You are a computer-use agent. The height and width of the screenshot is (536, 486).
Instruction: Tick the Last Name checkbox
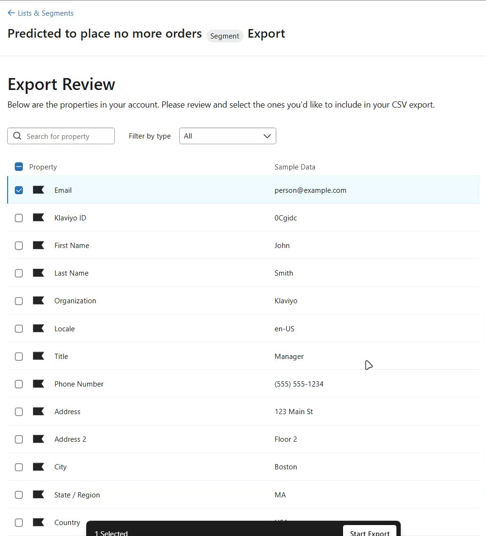19,273
